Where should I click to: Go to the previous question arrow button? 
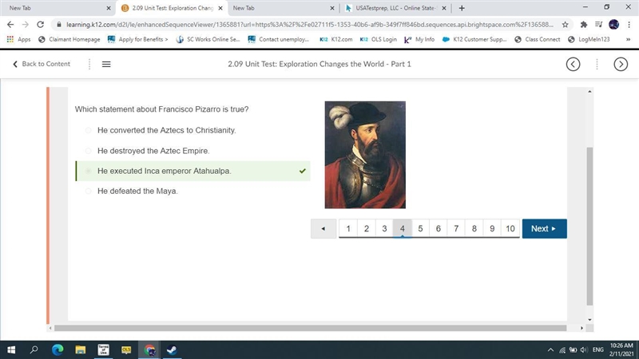pos(323,229)
